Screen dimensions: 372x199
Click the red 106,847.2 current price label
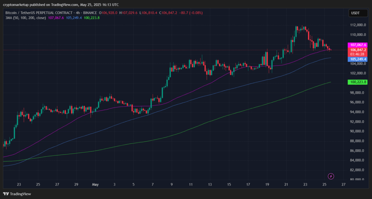pyautogui.click(x=357, y=50)
